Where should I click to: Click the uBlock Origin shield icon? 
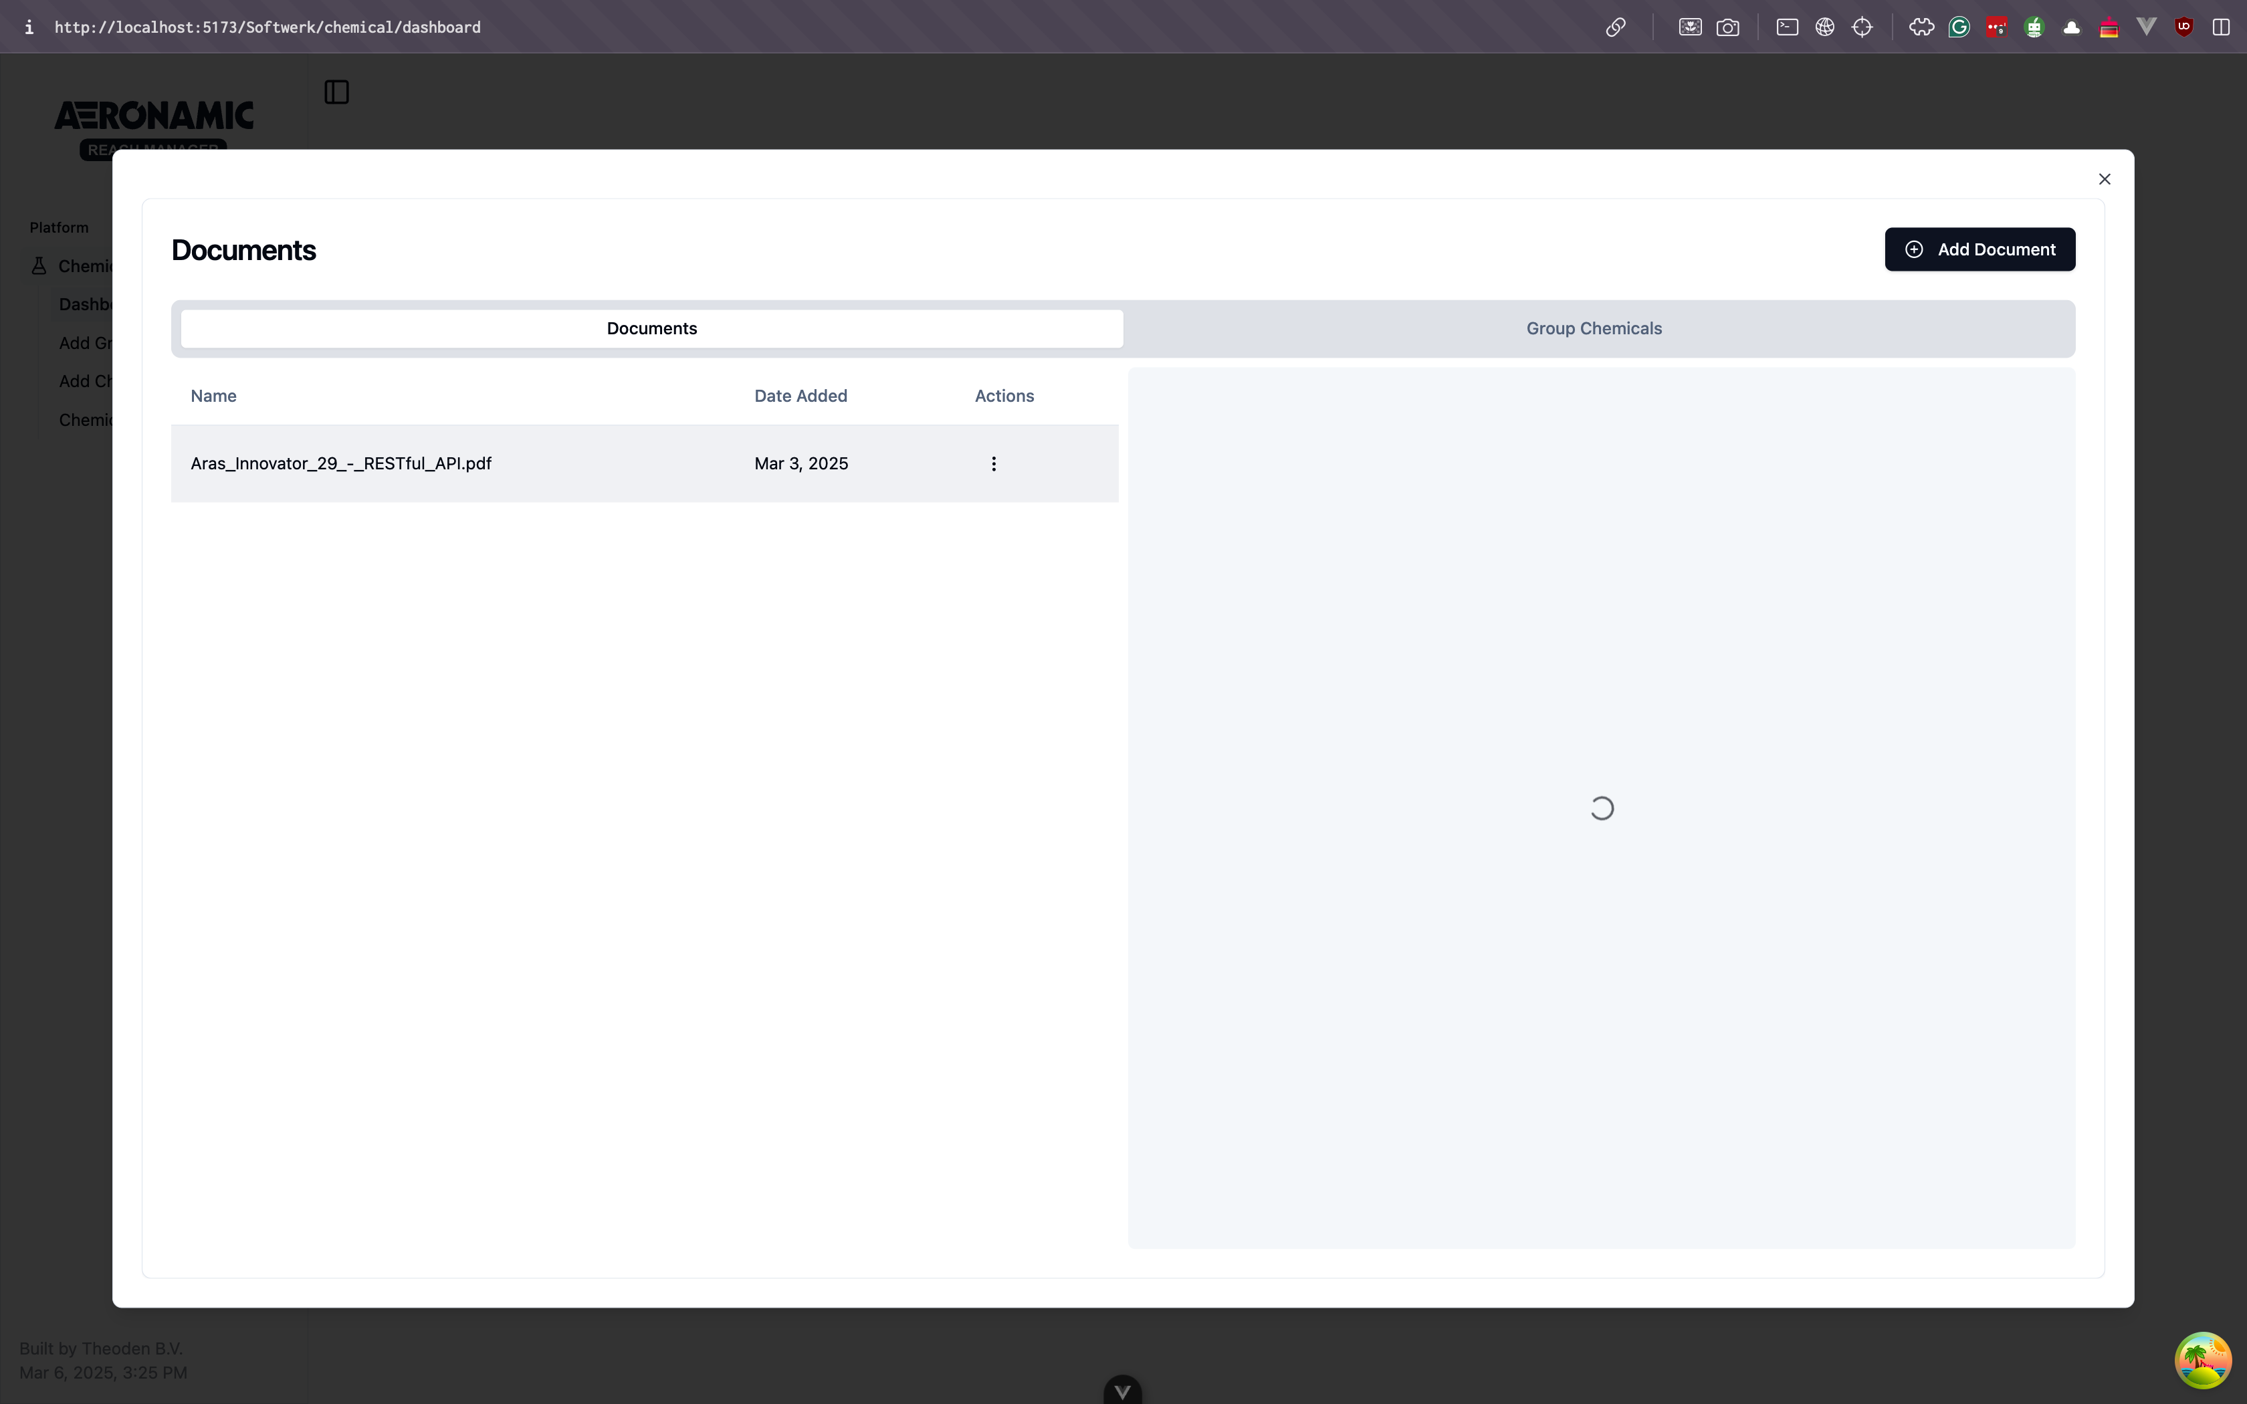coord(2184,27)
